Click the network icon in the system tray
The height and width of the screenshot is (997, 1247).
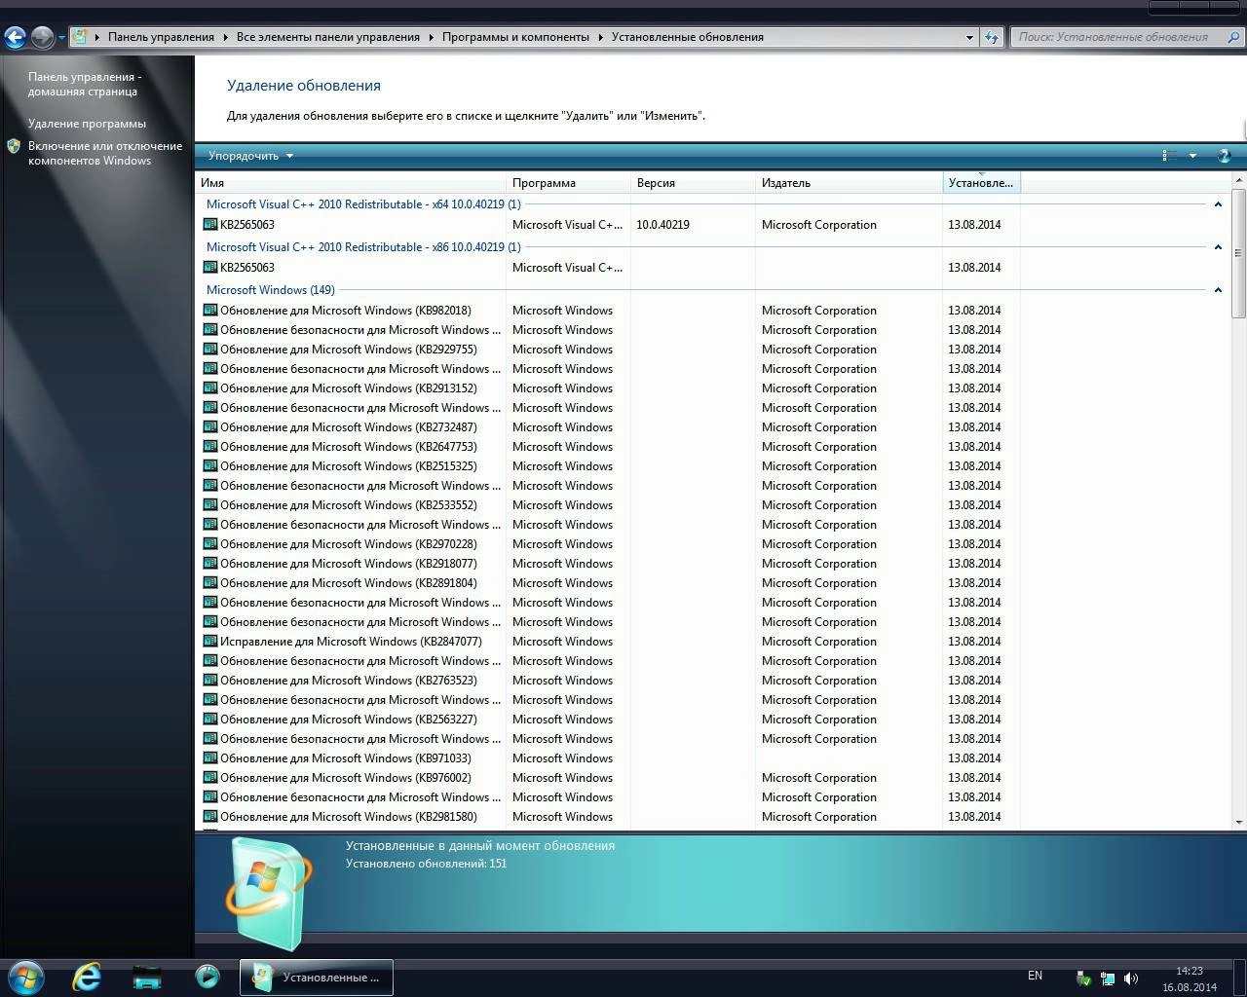click(x=1108, y=977)
